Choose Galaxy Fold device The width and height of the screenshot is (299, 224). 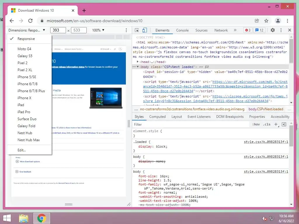point(29,126)
